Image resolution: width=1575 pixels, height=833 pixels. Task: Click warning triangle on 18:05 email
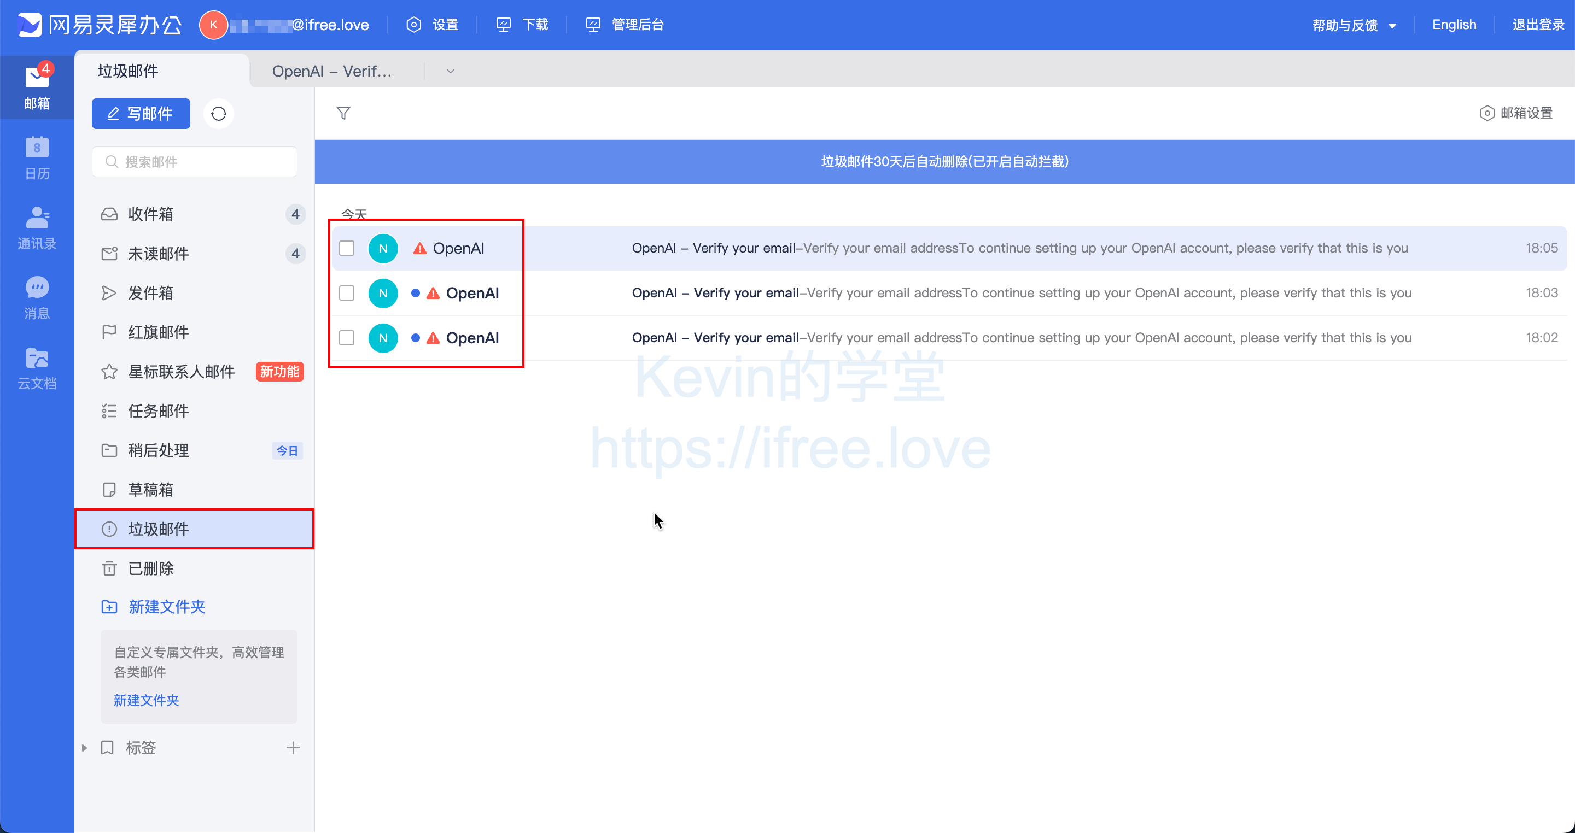pyautogui.click(x=419, y=248)
